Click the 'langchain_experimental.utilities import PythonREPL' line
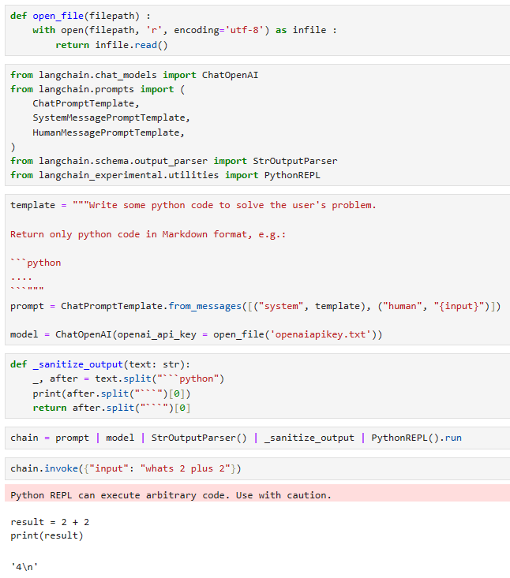Screen dimensions: 510x578 [x=165, y=175]
